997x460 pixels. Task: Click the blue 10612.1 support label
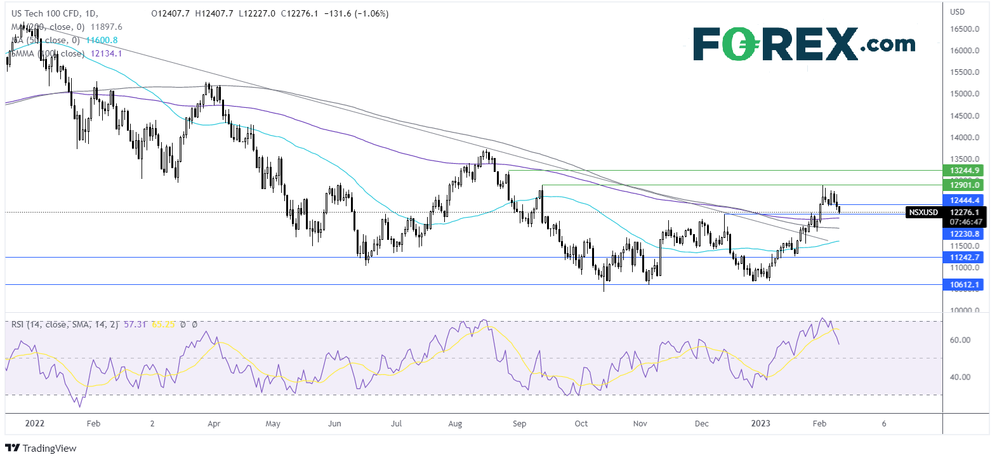point(965,284)
